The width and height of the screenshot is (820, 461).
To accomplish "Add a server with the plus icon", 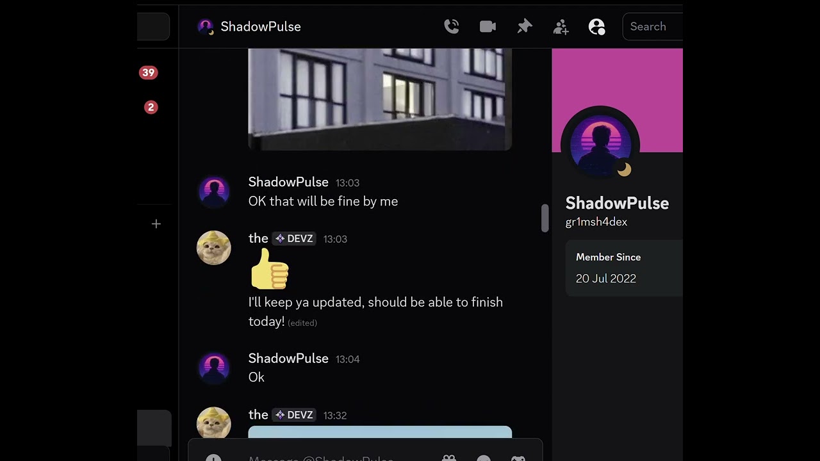I will pyautogui.click(x=156, y=223).
